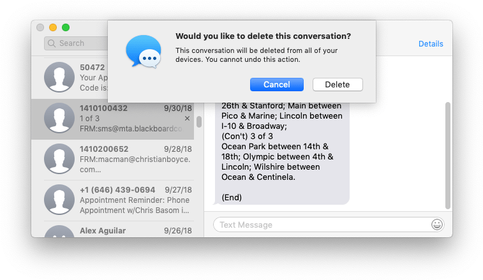Open the emoji picker smiley icon
This screenshot has width=483, height=280.
coord(437,225)
